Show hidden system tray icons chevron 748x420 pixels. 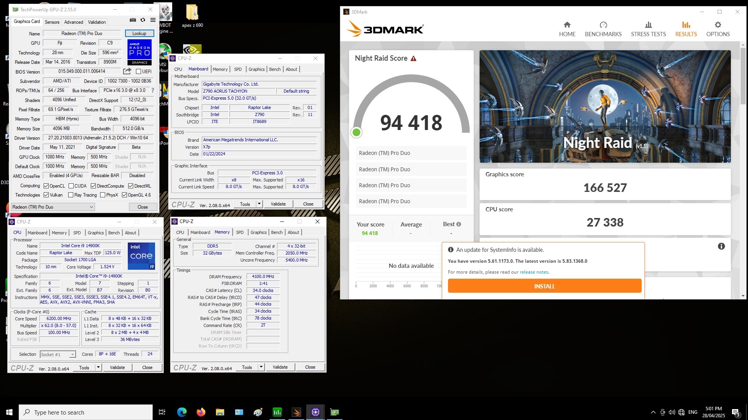(x=653, y=412)
